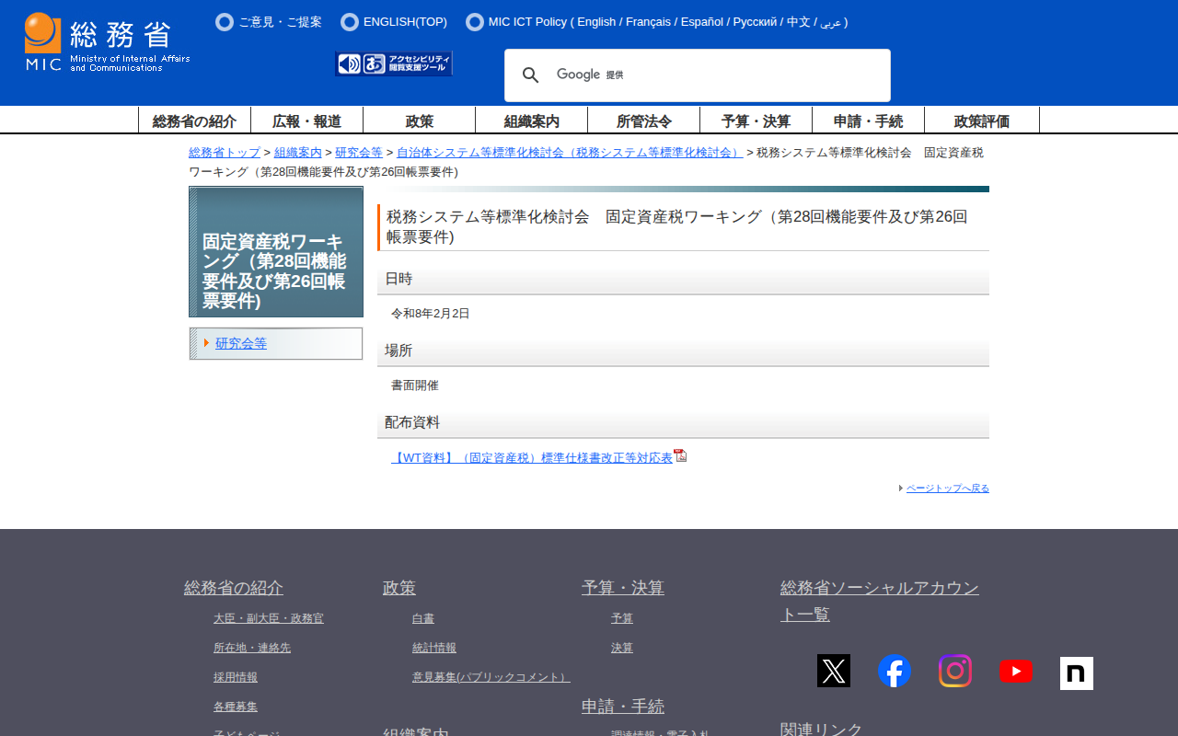1178x736 pixels.
Task: Click the PDF icon beside WT資料 link
Action: click(680, 455)
